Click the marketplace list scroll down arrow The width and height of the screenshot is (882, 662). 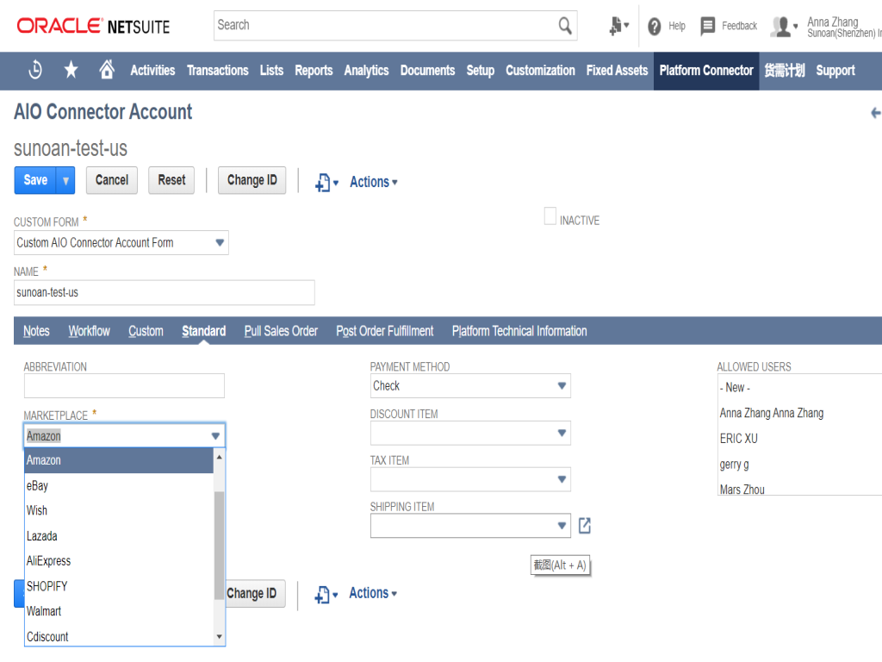coord(220,637)
